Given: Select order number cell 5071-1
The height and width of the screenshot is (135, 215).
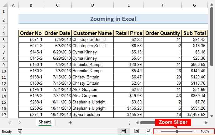Looking at the screenshot, I should (x=31, y=39).
